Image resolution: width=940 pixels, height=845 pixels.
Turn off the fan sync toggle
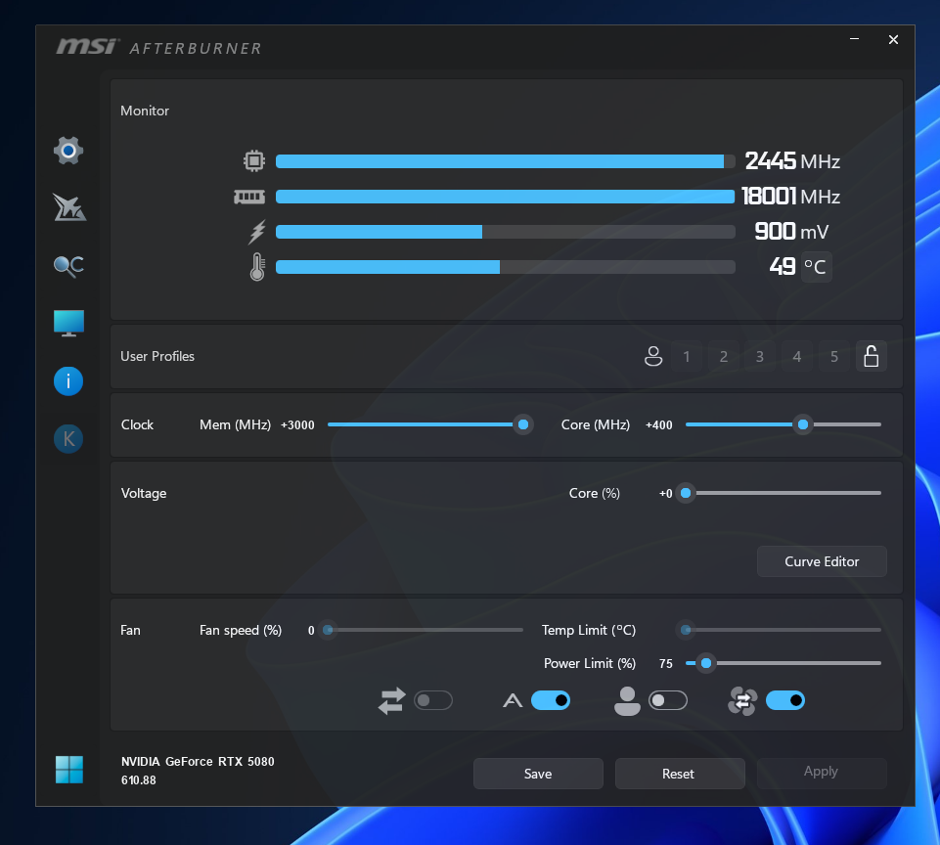(x=785, y=700)
